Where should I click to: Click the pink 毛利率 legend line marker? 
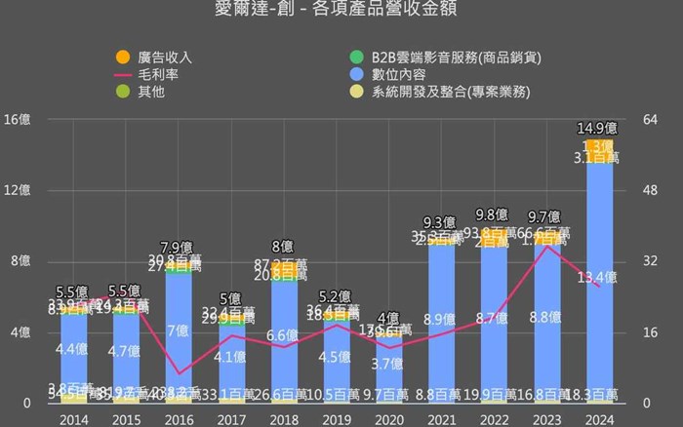(x=123, y=74)
